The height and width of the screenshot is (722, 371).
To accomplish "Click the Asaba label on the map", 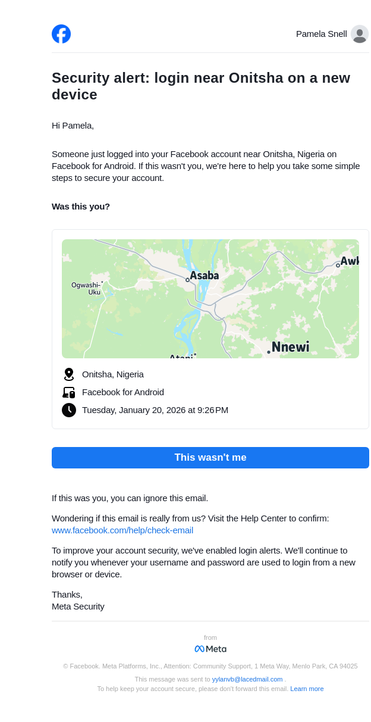I will 205,276.
